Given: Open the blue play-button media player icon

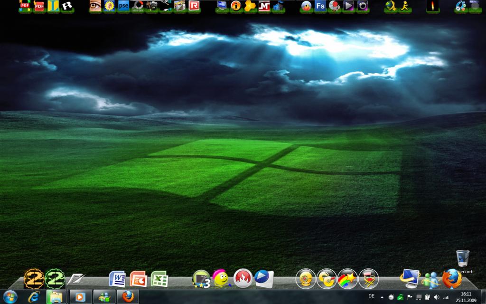Looking at the screenshot, I should (x=264, y=278).
